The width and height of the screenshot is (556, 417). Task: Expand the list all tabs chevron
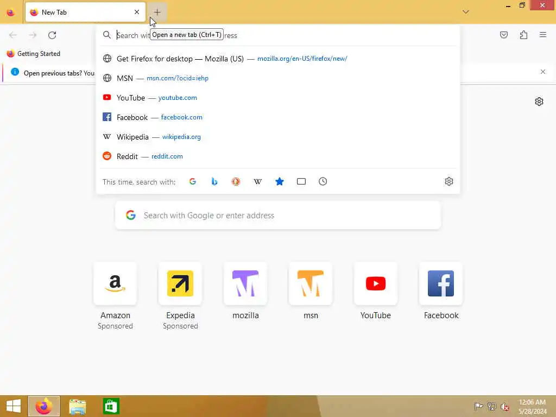[x=465, y=12]
